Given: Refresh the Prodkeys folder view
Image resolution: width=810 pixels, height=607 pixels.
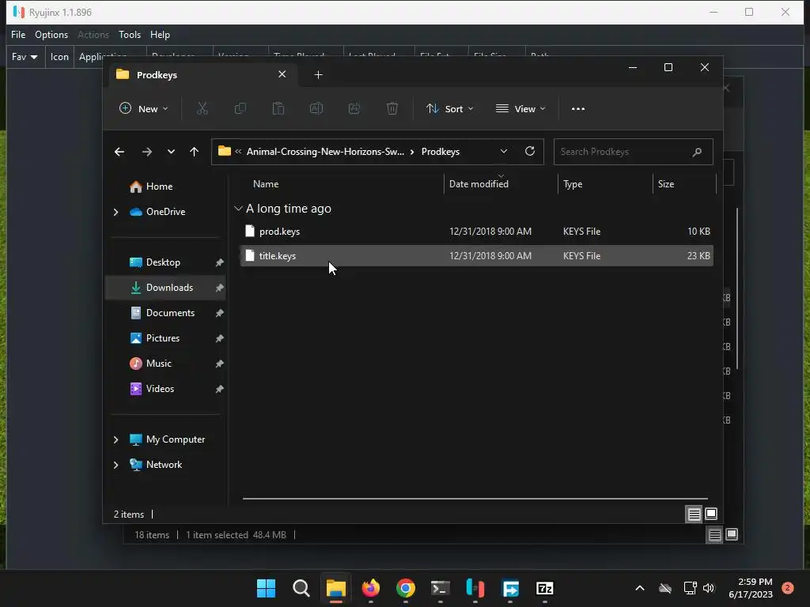Looking at the screenshot, I should tap(529, 151).
